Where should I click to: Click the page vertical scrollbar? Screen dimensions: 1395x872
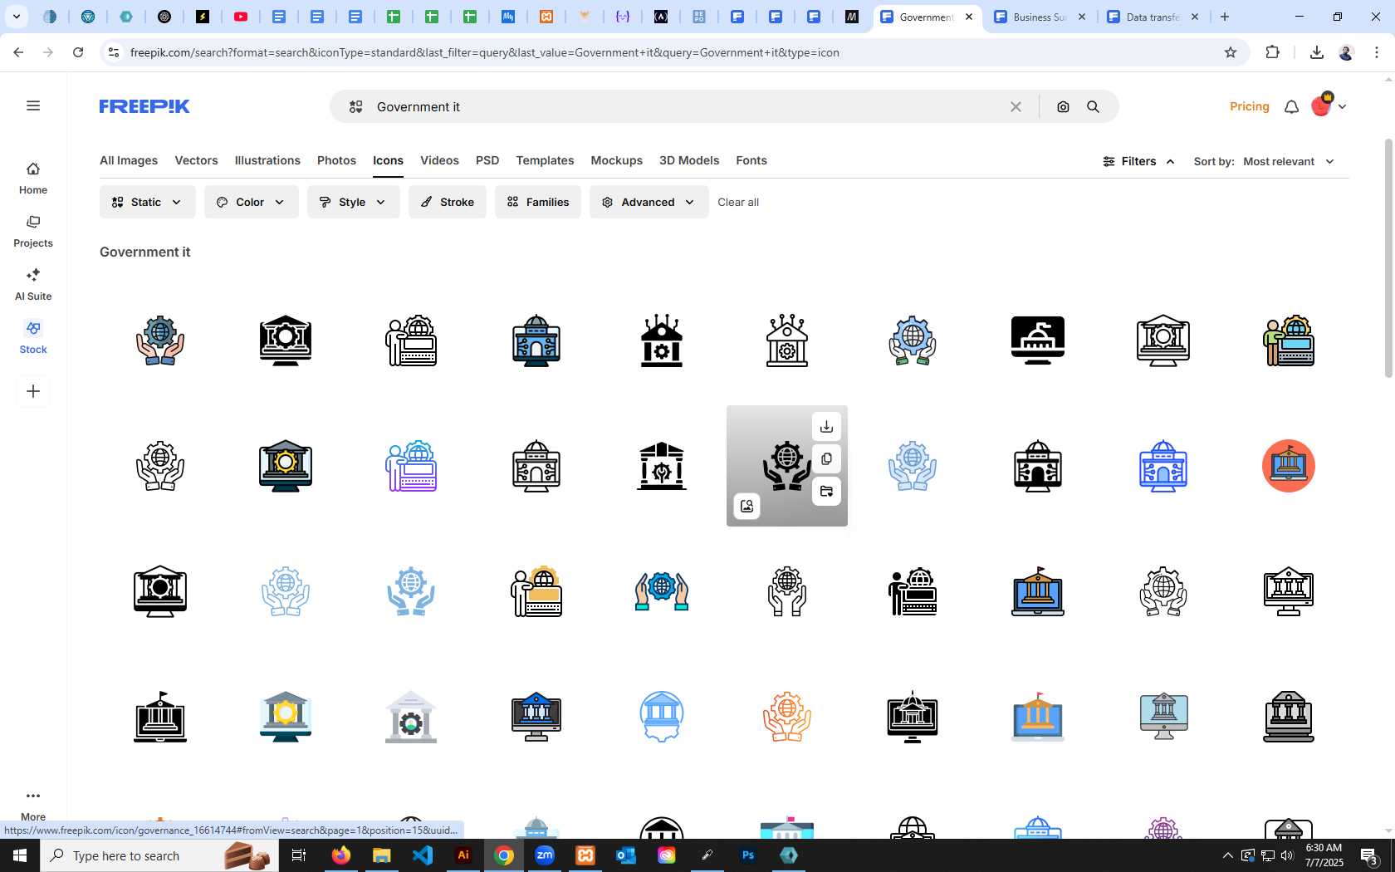[x=1388, y=257]
